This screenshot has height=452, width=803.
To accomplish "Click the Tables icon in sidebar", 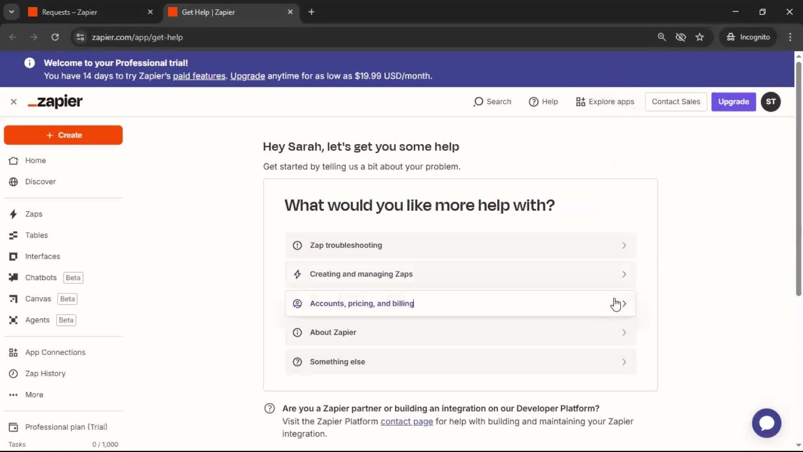I will pos(13,235).
